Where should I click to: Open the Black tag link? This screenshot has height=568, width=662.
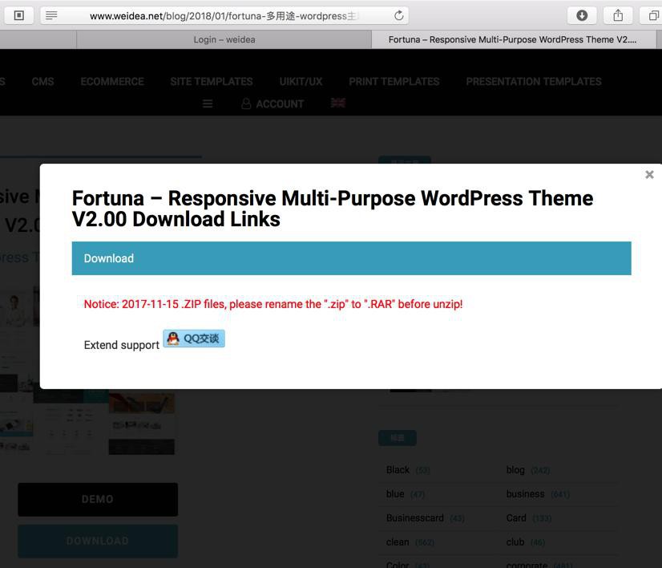pyautogui.click(x=398, y=470)
